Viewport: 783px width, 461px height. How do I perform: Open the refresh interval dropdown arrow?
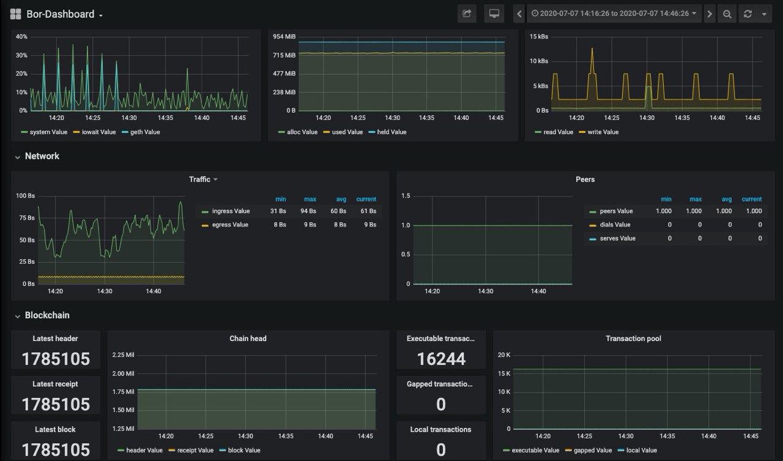(764, 13)
